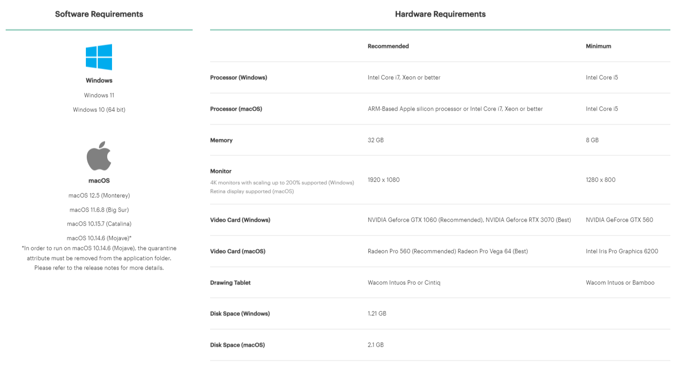Select the 1920 x 1080 resolution value
673x365 pixels.
(x=383, y=180)
